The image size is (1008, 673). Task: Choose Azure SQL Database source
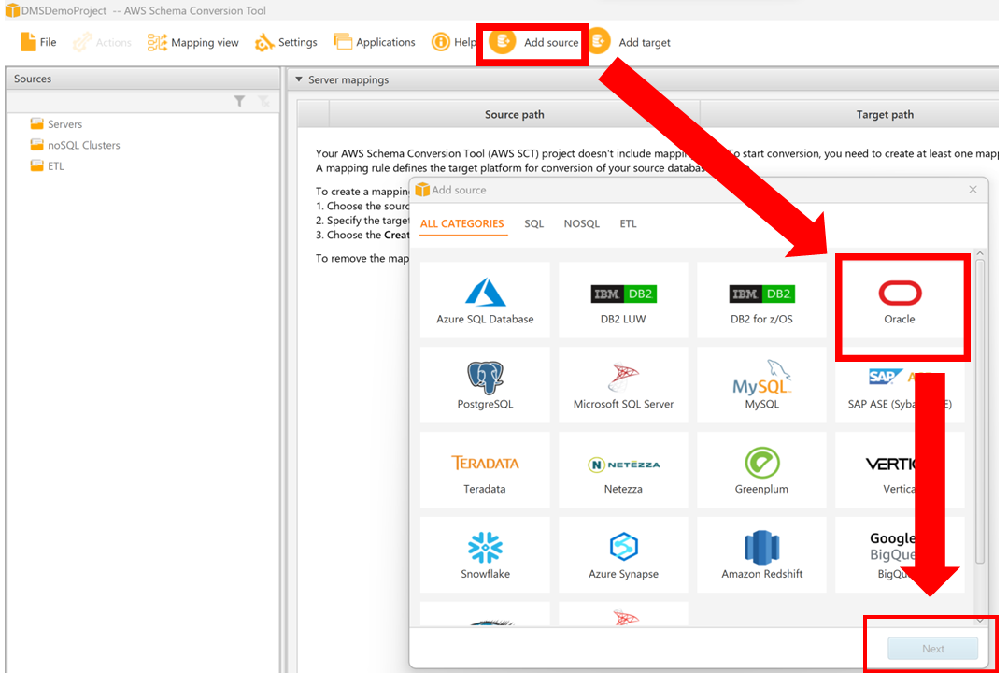[x=485, y=300]
